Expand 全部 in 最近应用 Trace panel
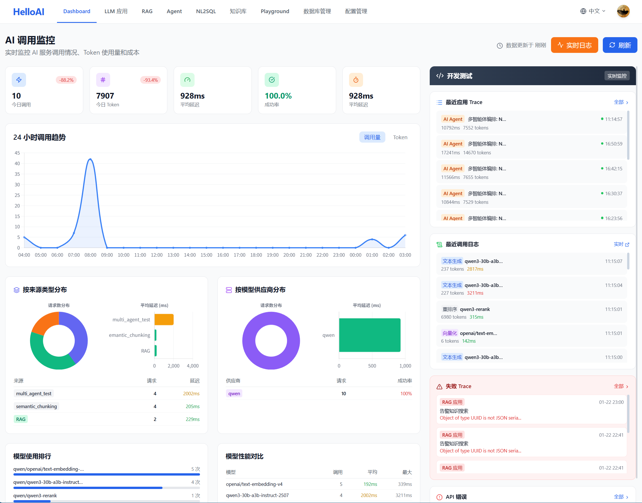Screen dimensions: 642x503 (x=621, y=102)
